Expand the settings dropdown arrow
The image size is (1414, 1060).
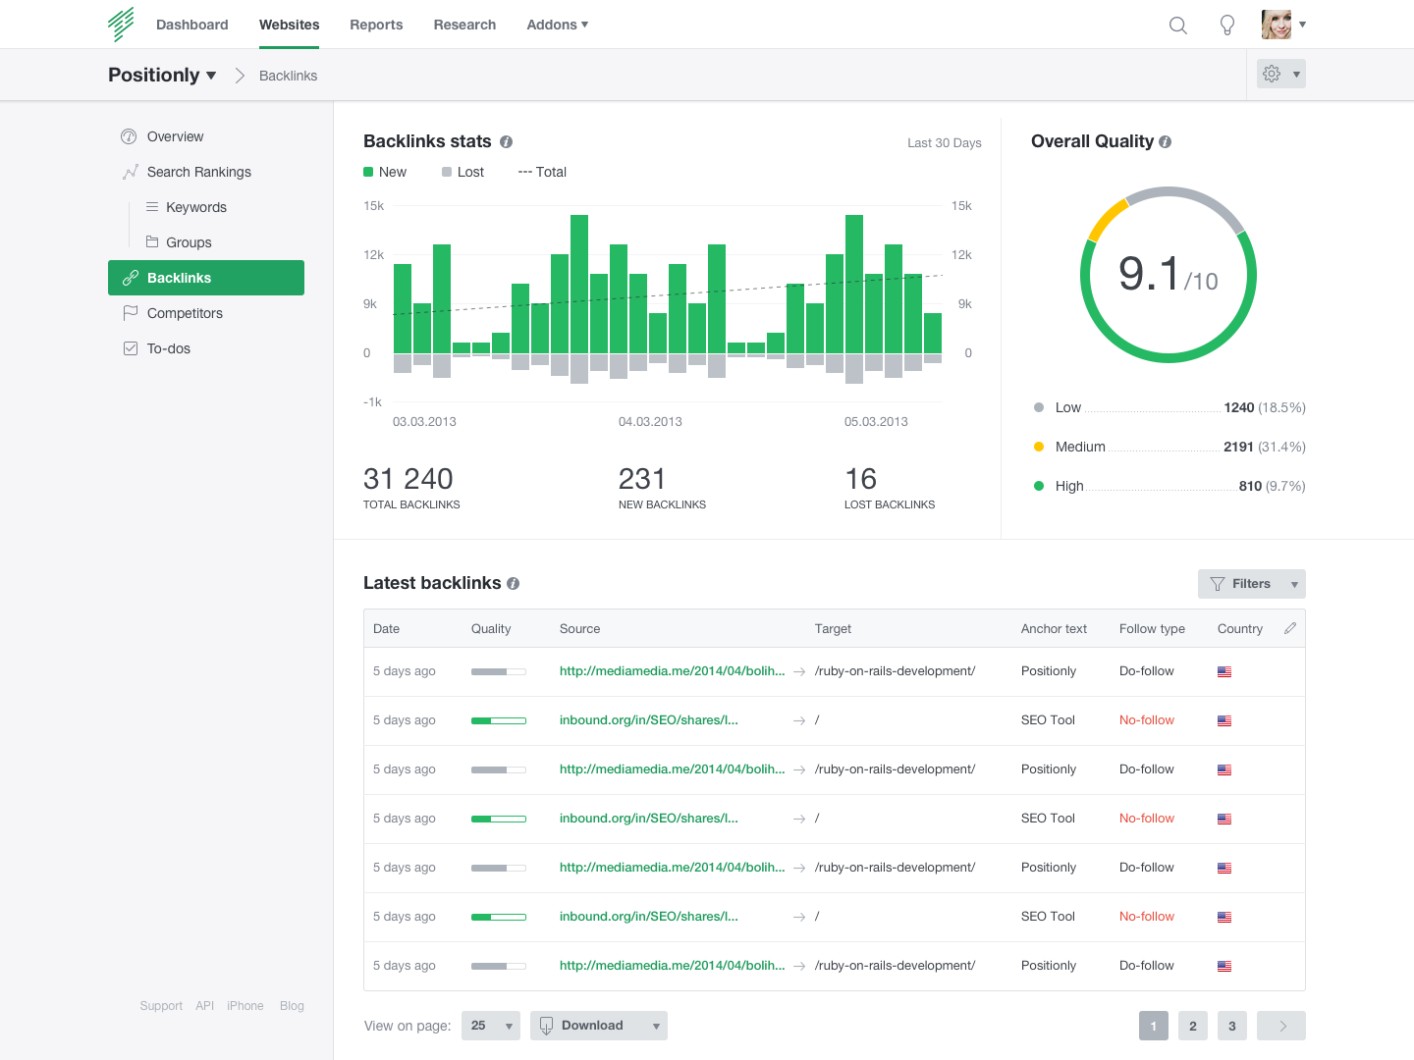[1296, 74]
